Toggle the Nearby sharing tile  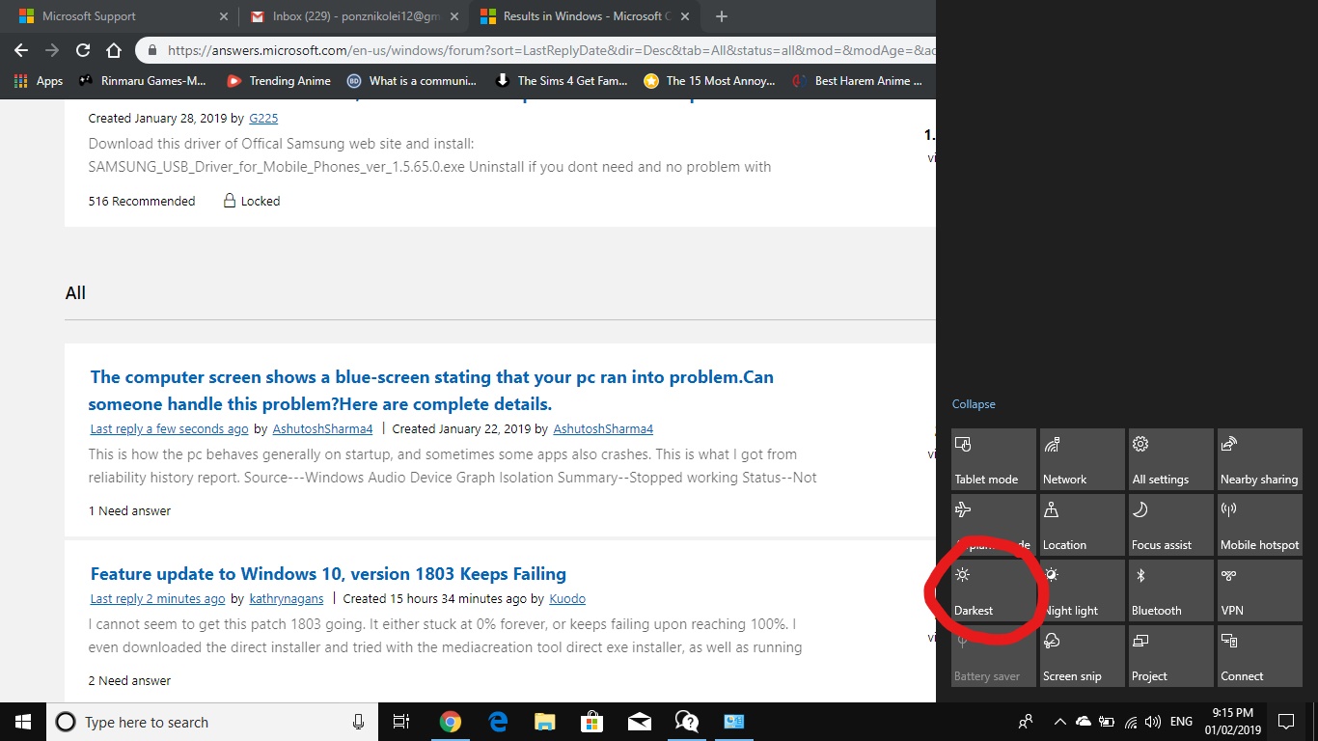tap(1260, 459)
